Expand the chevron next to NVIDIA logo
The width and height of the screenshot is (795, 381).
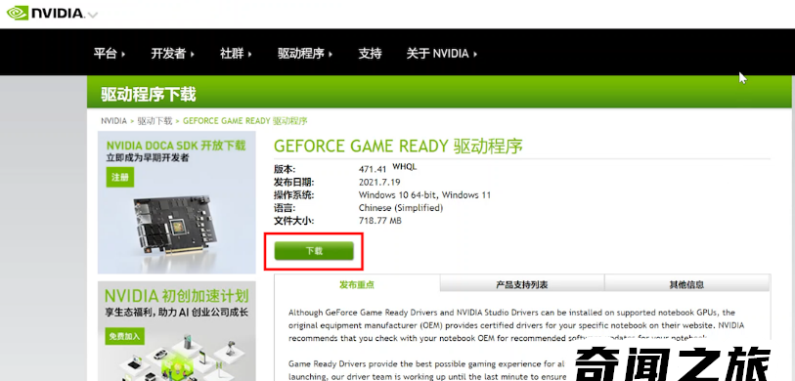[x=92, y=15]
